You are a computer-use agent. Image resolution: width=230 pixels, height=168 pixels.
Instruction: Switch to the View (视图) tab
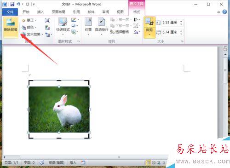pos(120,12)
